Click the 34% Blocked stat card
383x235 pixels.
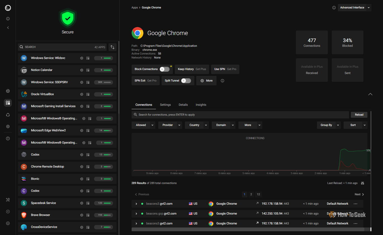pos(348,42)
